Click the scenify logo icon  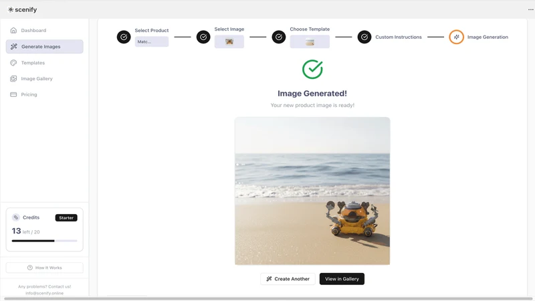(11, 9)
